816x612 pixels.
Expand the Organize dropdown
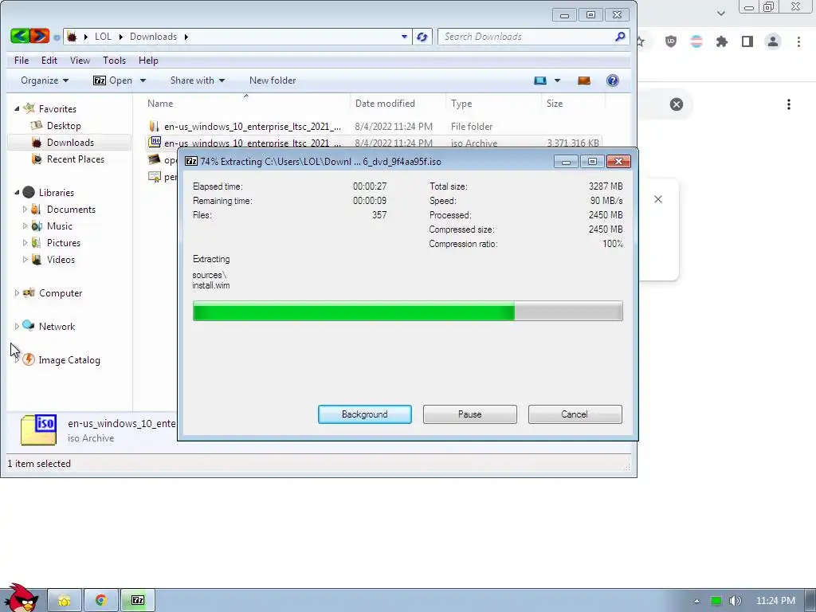click(45, 80)
